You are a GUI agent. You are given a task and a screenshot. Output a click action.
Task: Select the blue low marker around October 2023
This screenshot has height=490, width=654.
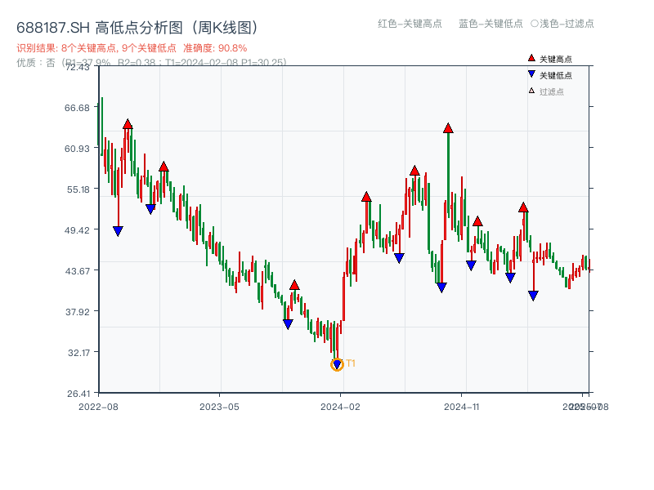(x=288, y=324)
